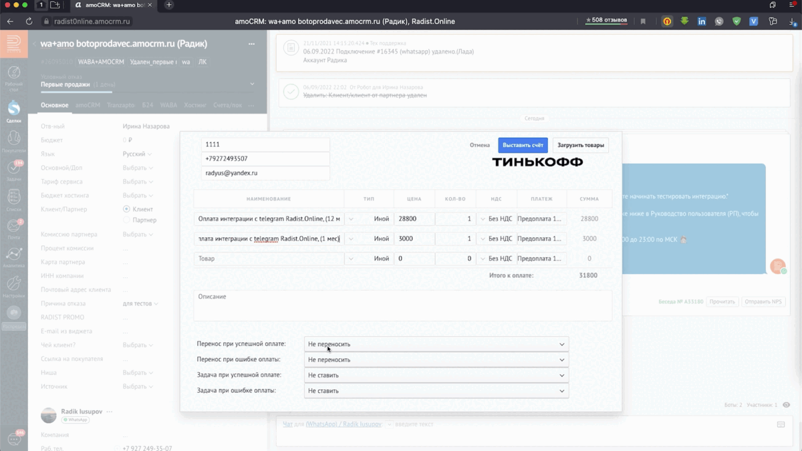Click Radik Iusupov contact name

[x=82, y=412]
